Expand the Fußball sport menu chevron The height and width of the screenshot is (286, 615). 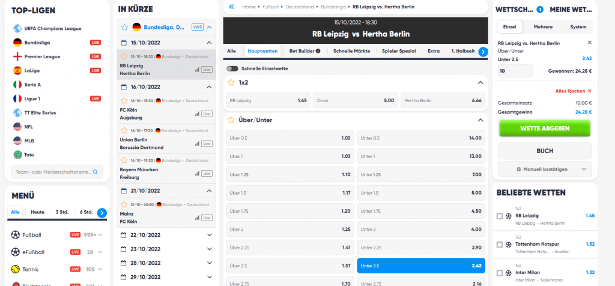[100, 235]
